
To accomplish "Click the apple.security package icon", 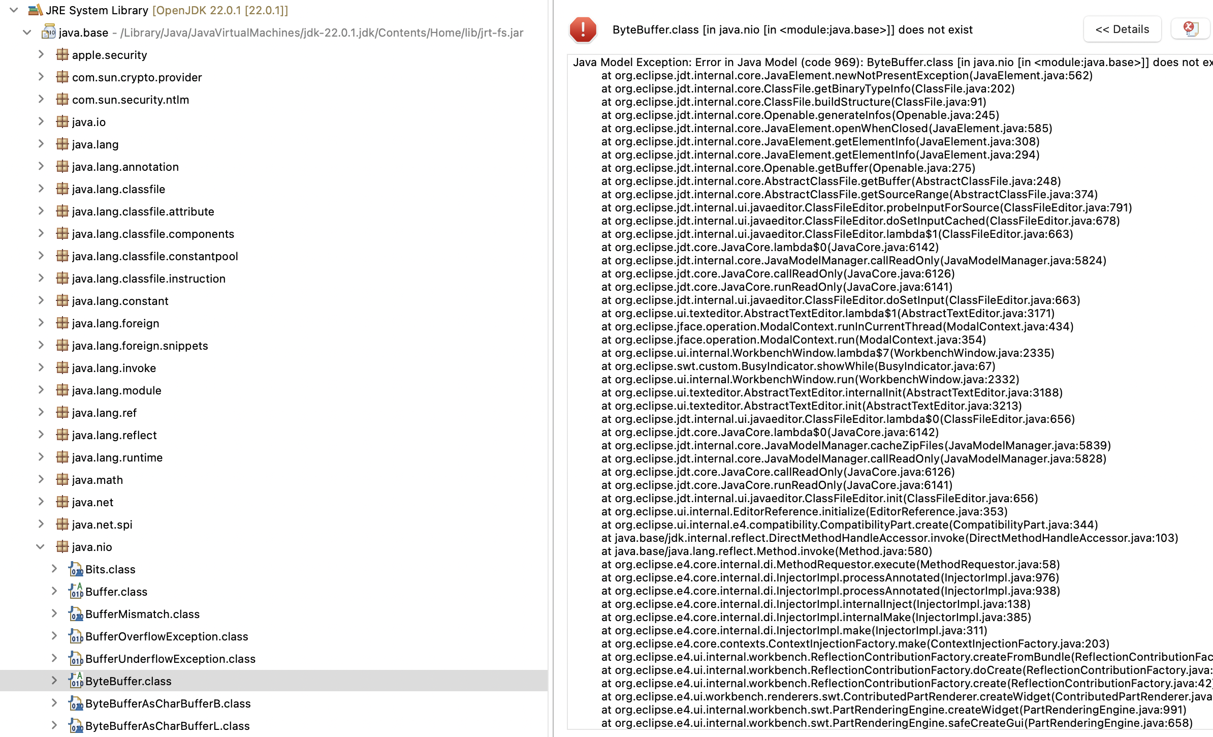I will pyautogui.click(x=62, y=55).
